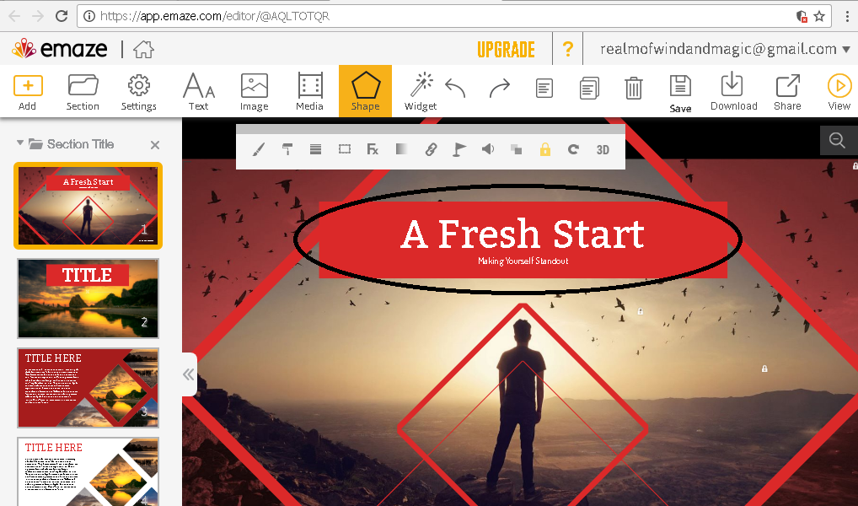Open the Fx effects option
858x506 pixels.
click(373, 149)
